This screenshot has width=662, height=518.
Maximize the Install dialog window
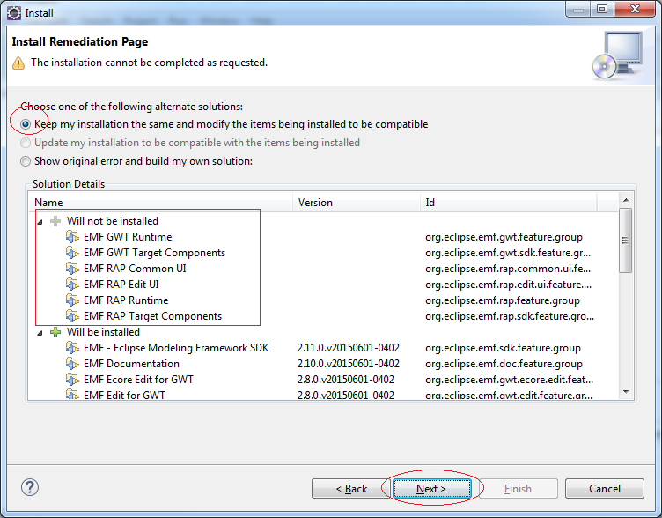click(x=602, y=9)
